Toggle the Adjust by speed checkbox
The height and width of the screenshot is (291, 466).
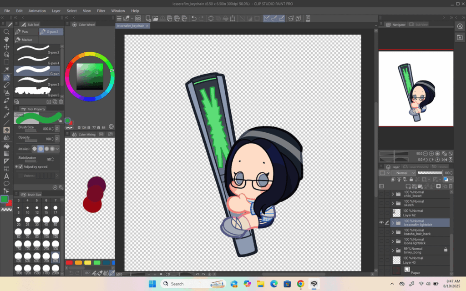(x=20, y=167)
